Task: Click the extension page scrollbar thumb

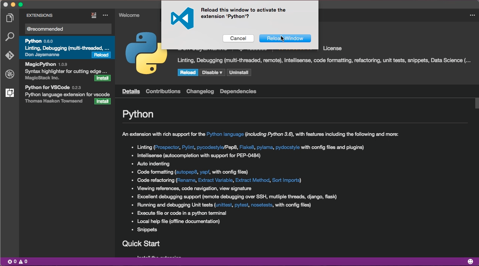Action: click(x=477, y=103)
